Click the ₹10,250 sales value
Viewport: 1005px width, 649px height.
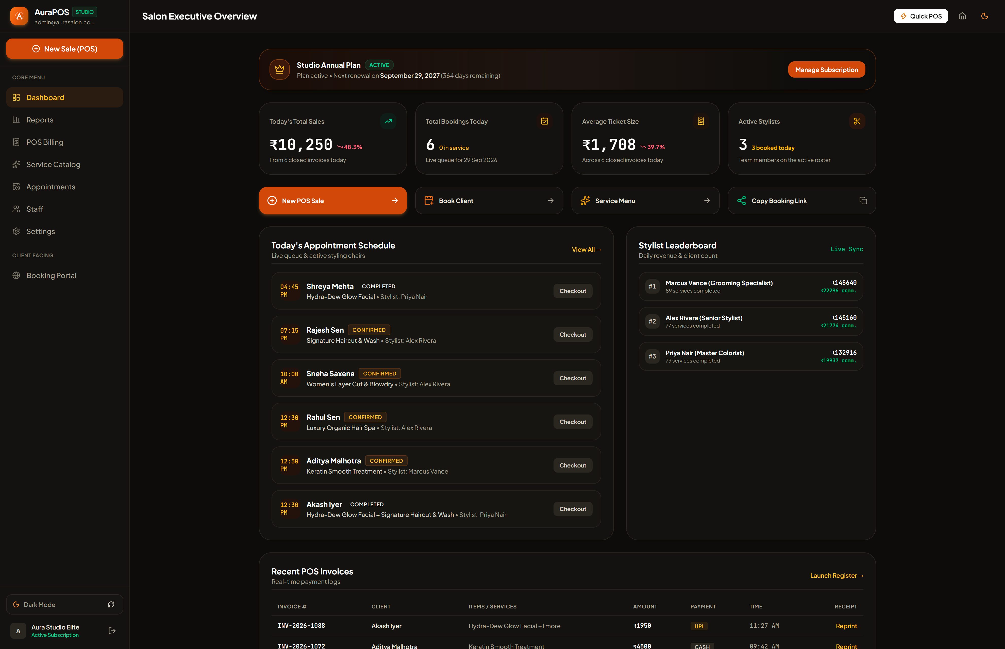[x=301, y=145]
